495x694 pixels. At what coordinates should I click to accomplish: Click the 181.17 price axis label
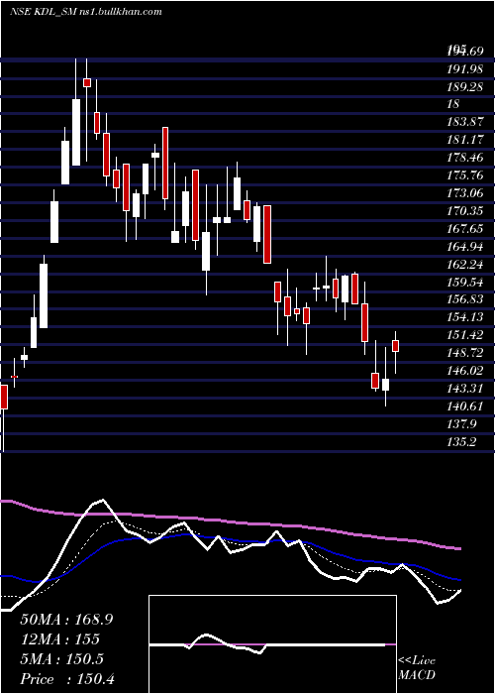(464, 140)
